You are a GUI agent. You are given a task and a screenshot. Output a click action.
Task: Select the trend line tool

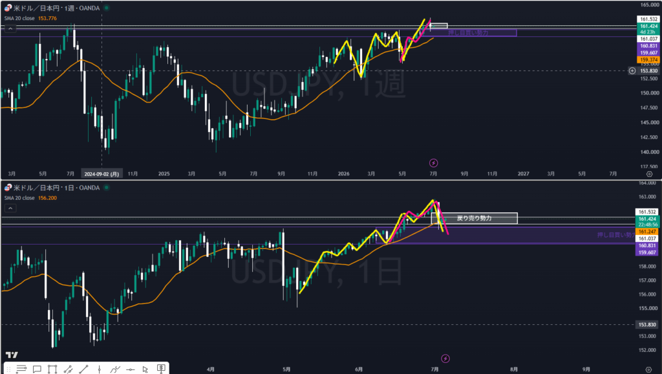click(x=83, y=369)
